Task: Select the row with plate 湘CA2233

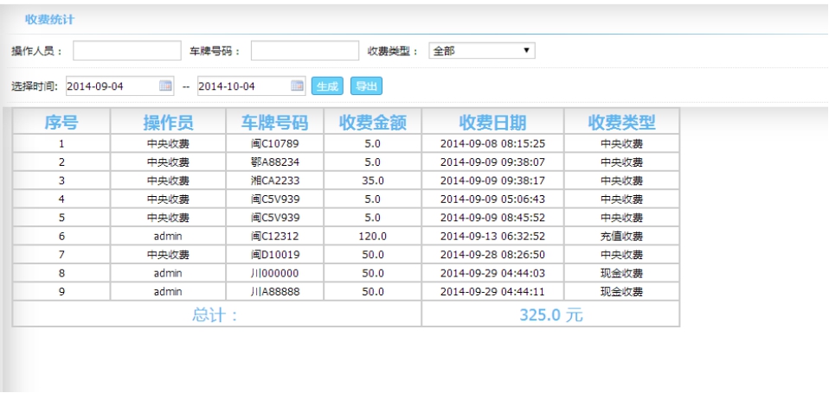Action: pyautogui.click(x=274, y=181)
